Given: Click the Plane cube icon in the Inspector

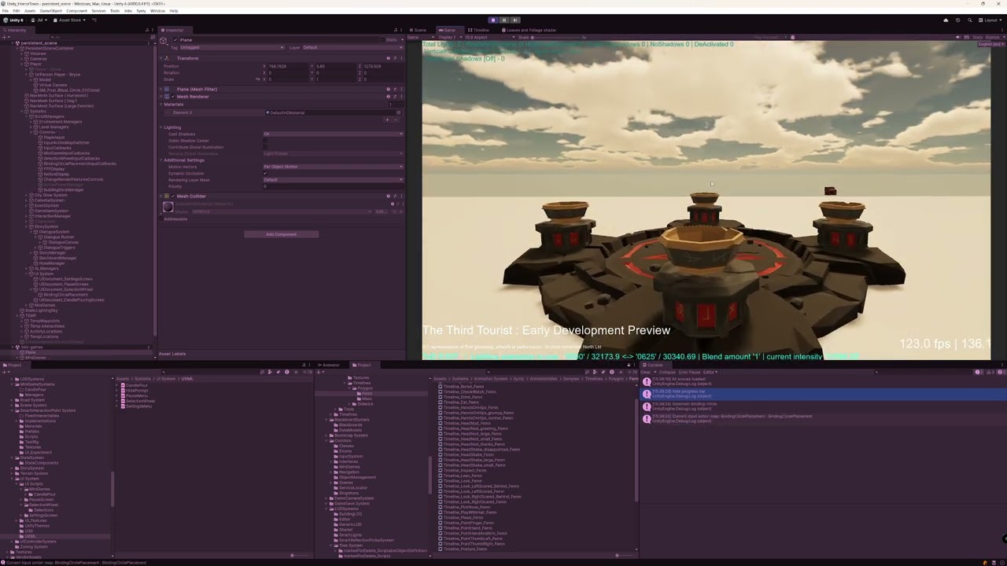Looking at the screenshot, I should [163, 40].
